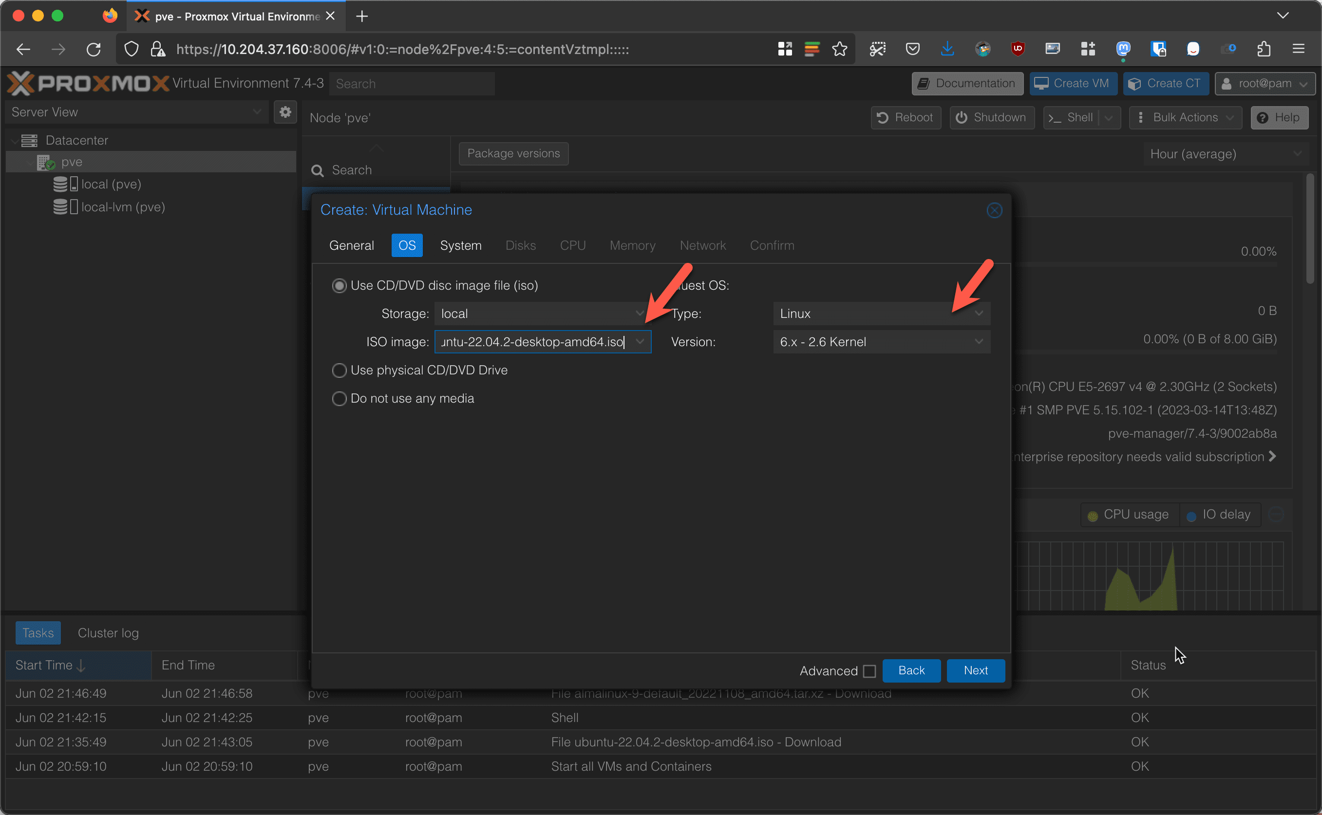Viewport: 1322px width, 815px height.
Task: Select the pve Proxmox browser tab
Action: (236, 16)
